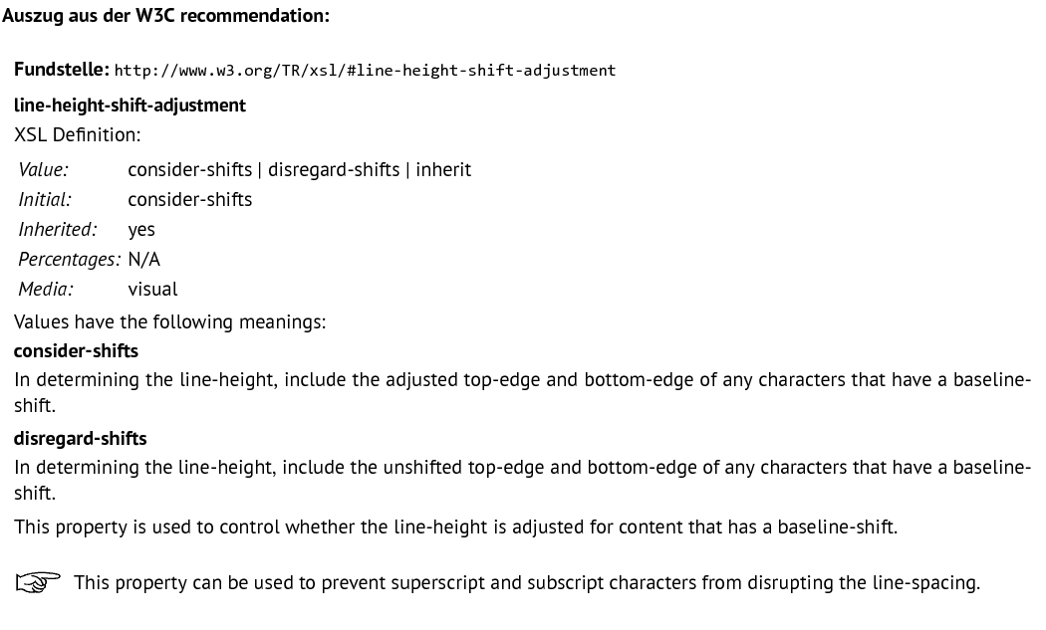Click the note about superscript and subscript characters
Image resolution: width=1046 pixels, height=630 pixels.
click(527, 582)
